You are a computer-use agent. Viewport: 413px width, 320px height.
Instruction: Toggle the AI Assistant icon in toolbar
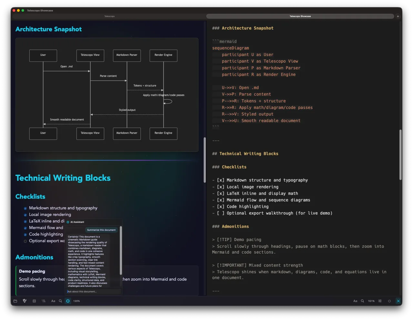click(x=68, y=301)
